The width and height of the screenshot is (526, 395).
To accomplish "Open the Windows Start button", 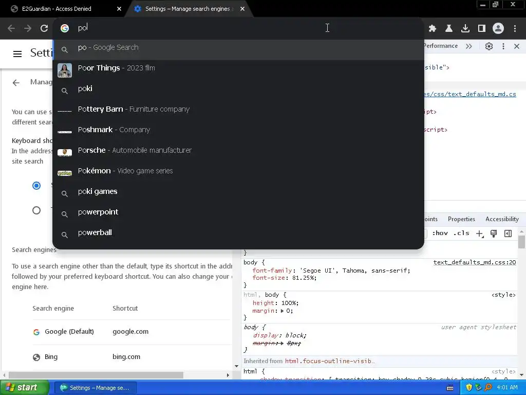I will point(25,388).
